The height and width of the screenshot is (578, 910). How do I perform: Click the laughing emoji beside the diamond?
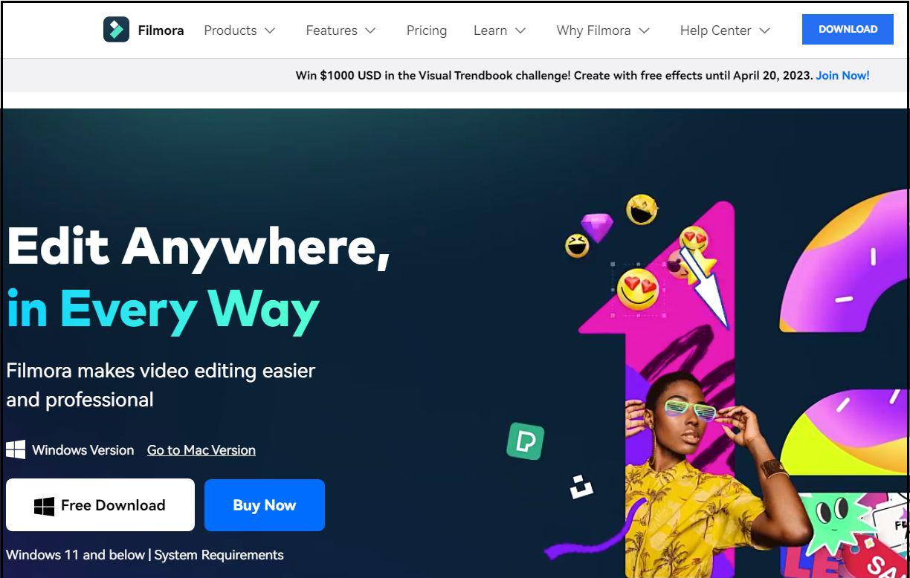(577, 245)
